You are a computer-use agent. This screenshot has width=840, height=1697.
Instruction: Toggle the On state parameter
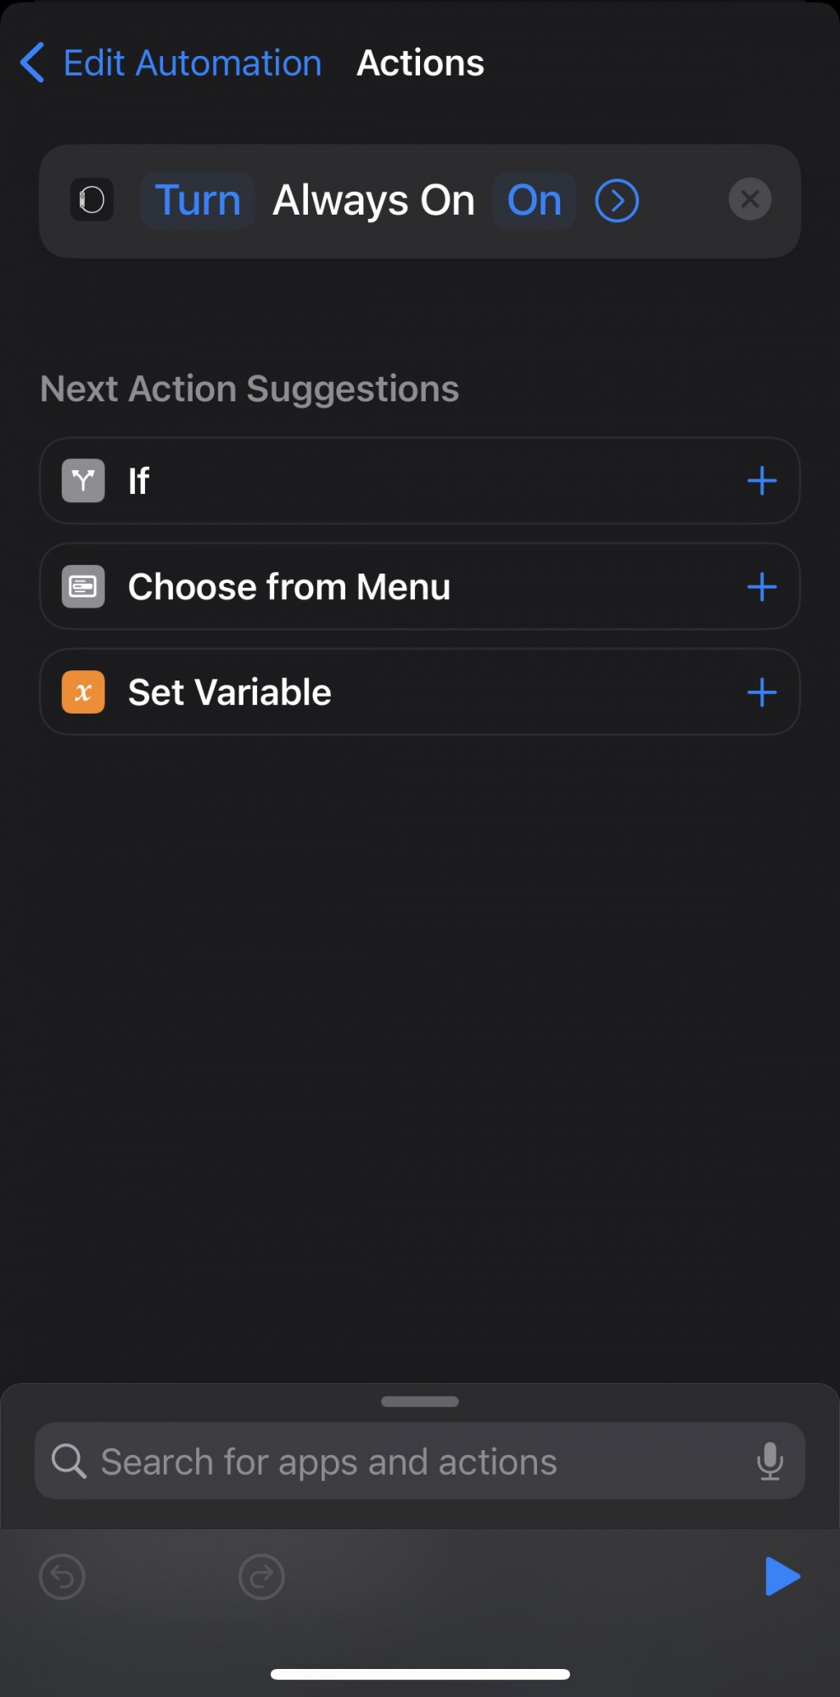(x=534, y=201)
